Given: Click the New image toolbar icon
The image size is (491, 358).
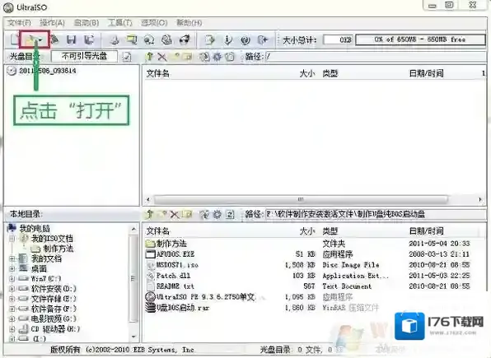Looking at the screenshot, I should [x=14, y=40].
